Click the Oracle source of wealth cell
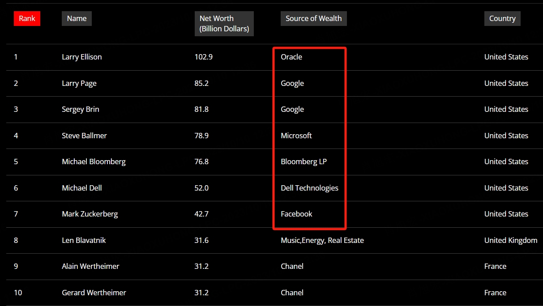 [x=291, y=57]
